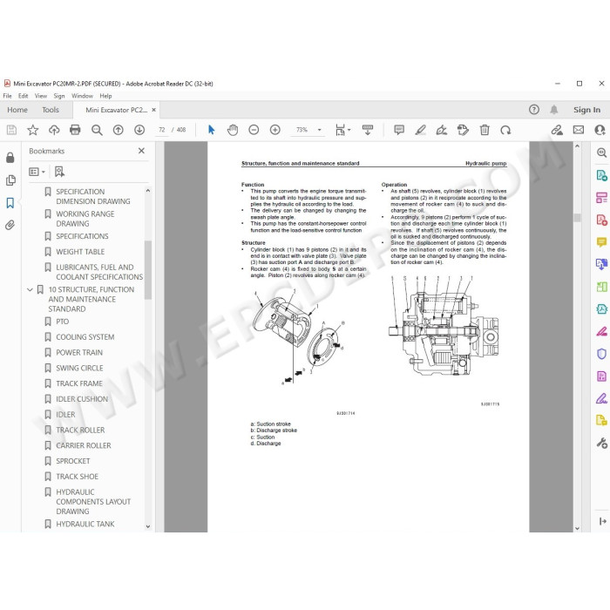The height and width of the screenshot is (610, 610).
Task: Go to the TRACK ROLLER bookmark
Action: 80,430
